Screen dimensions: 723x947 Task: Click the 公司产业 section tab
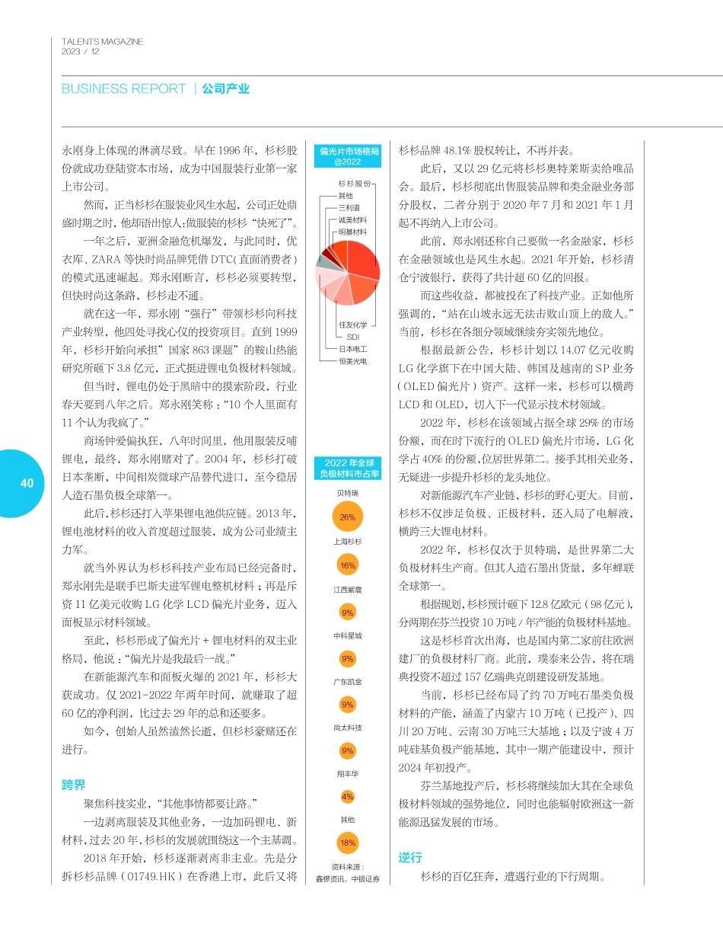click(225, 89)
